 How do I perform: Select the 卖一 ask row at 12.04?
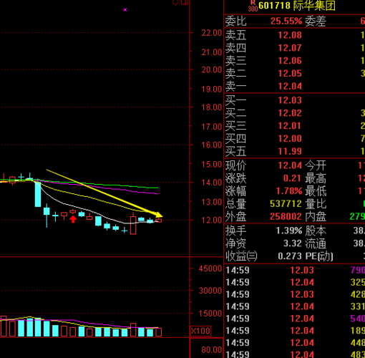(x=295, y=86)
